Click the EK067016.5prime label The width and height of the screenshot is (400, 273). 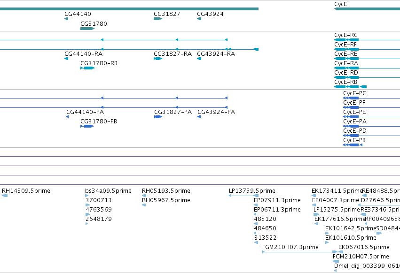(364, 247)
